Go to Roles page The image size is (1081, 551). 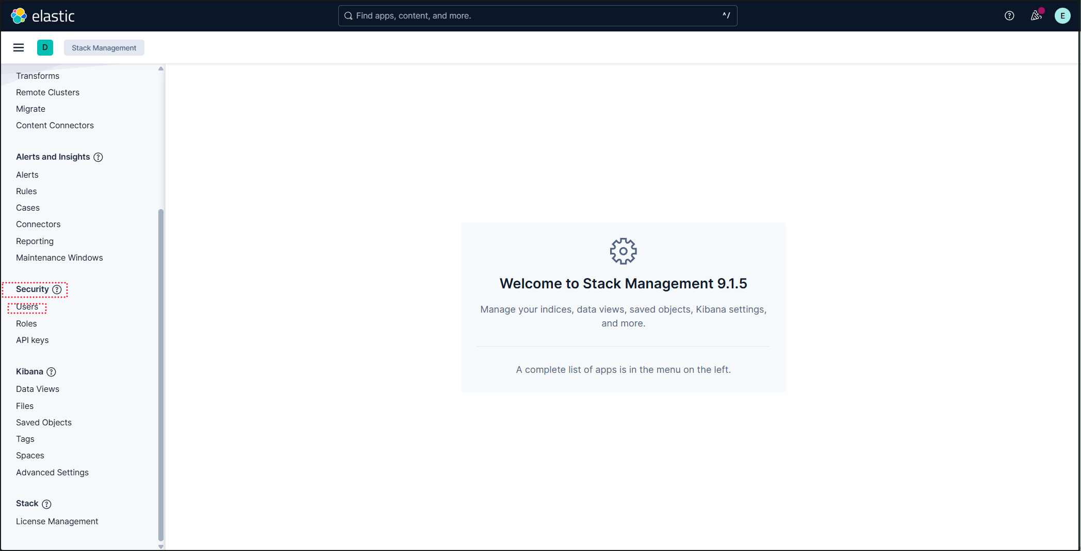point(26,323)
